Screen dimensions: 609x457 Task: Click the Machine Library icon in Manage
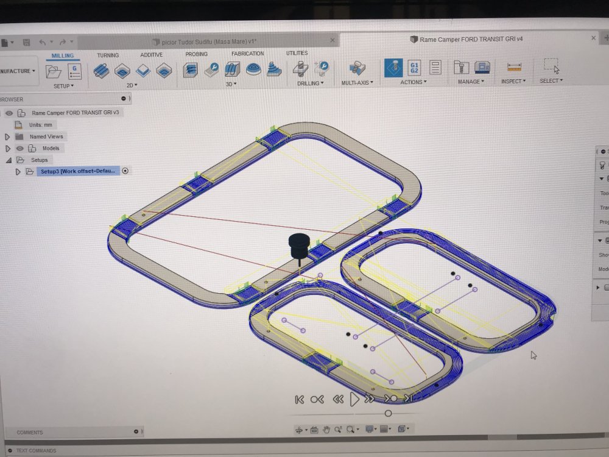pyautogui.click(x=482, y=68)
